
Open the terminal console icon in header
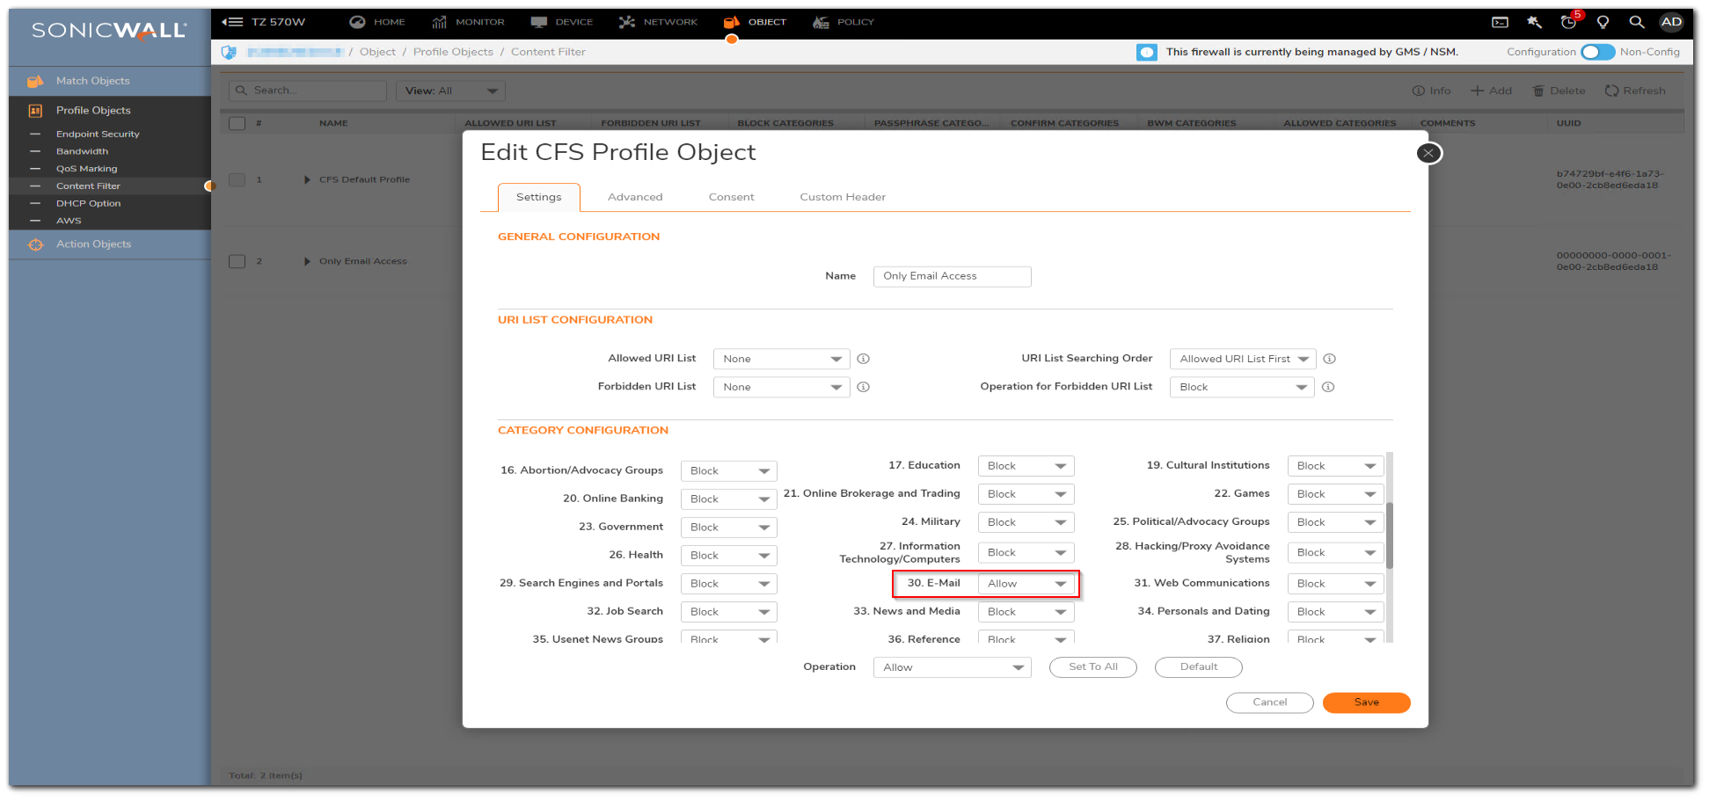[x=1500, y=22]
